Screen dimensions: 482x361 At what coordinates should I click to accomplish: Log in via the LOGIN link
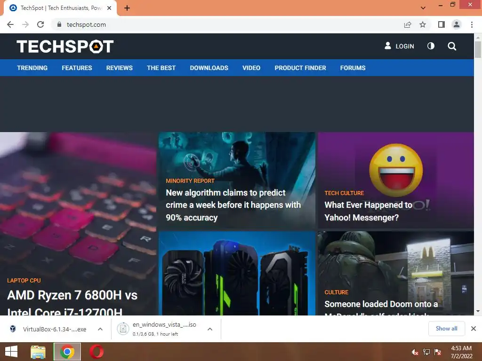399,46
